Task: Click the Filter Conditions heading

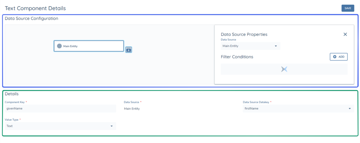Action: tap(237, 57)
